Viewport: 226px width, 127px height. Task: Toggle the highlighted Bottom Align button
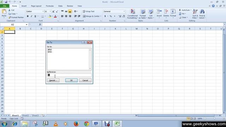(70, 11)
